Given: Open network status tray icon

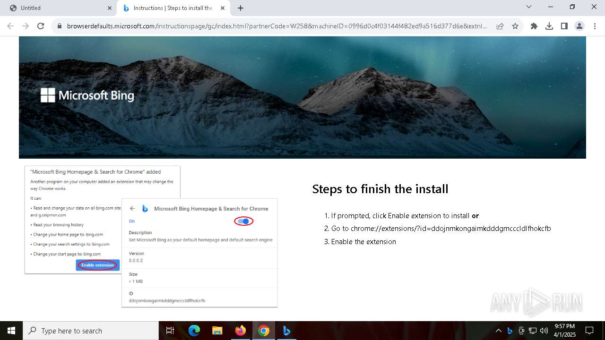Looking at the screenshot, I should coord(533,331).
